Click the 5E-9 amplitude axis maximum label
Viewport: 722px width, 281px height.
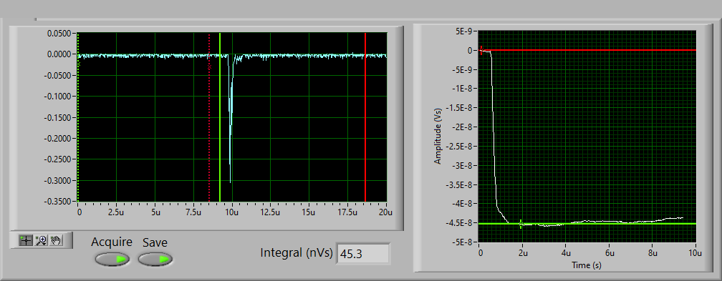tap(465, 31)
